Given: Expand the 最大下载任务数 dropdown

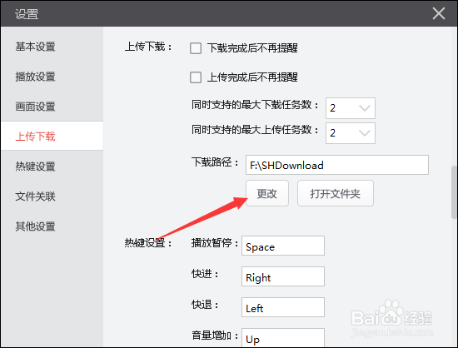Looking at the screenshot, I should click(x=351, y=108).
